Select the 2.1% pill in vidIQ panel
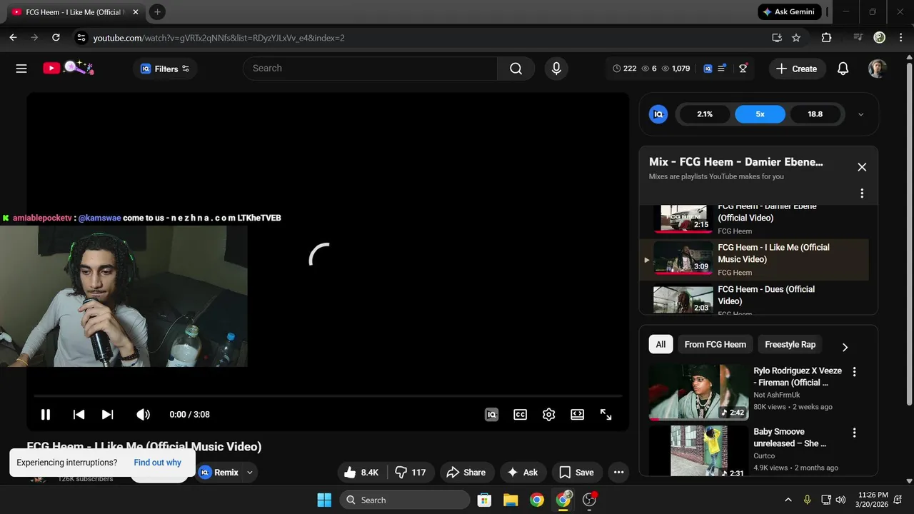This screenshot has height=514, width=914. 705,114
